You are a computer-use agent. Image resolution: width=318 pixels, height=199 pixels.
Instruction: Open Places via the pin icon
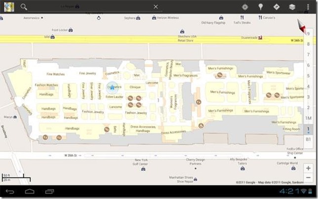pos(261,7)
